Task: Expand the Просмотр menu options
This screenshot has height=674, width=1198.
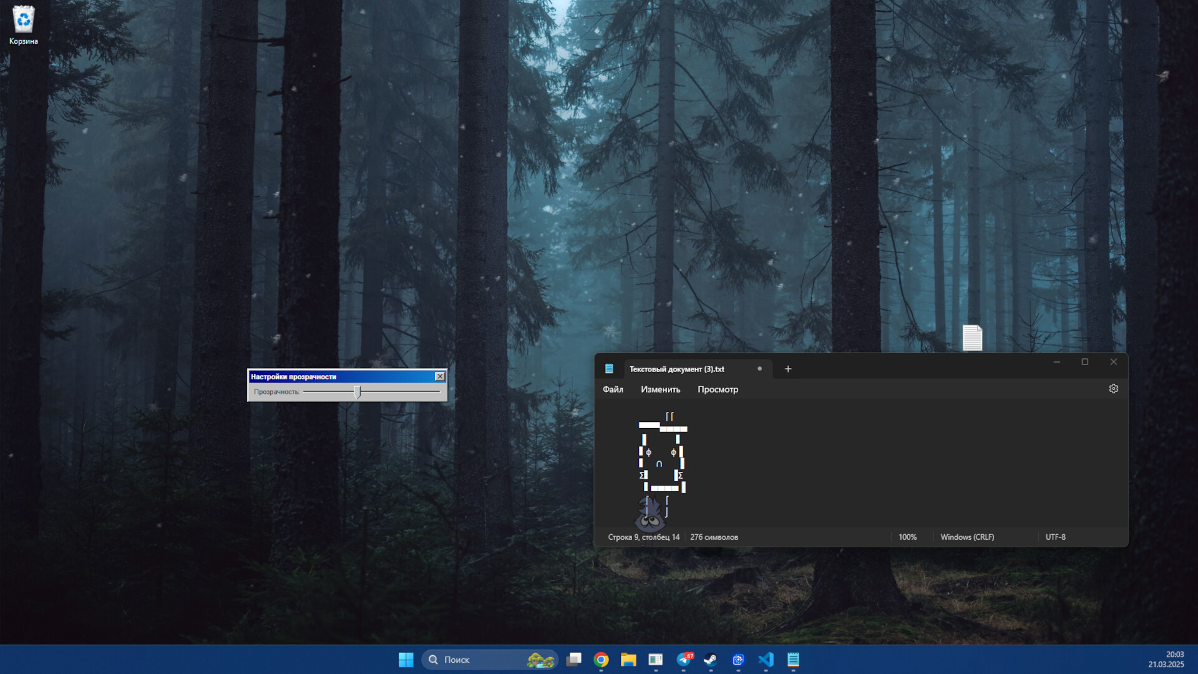Action: (718, 389)
